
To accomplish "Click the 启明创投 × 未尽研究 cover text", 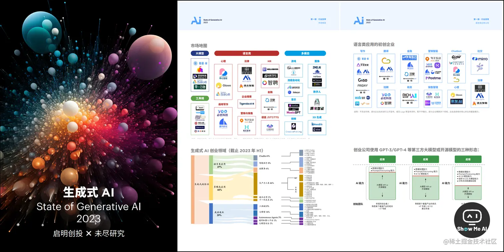I will click(x=89, y=233).
